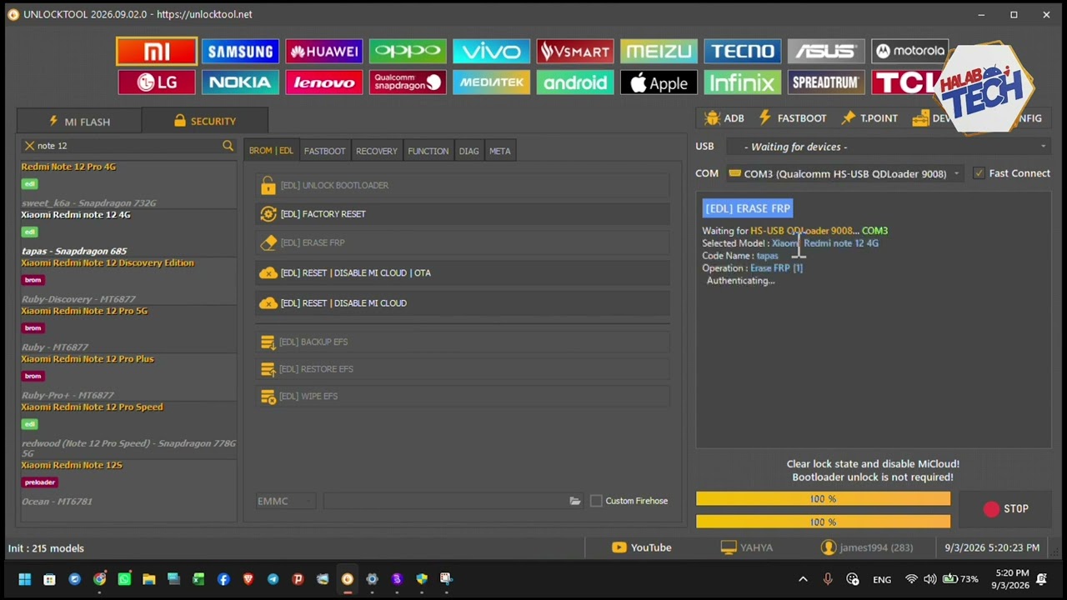This screenshot has width=1067, height=600.
Task: Open the Huawei brand section
Action: tap(324, 52)
